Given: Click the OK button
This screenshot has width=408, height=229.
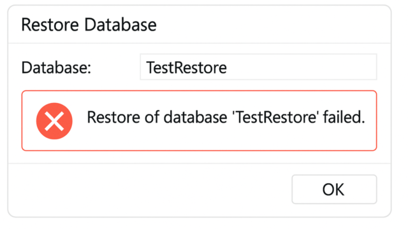Looking at the screenshot, I should pyautogui.click(x=334, y=190).
